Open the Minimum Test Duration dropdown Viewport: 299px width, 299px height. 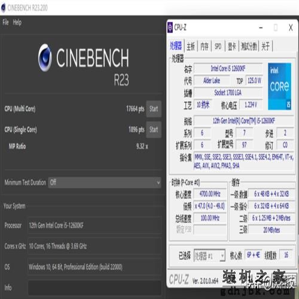point(105,182)
